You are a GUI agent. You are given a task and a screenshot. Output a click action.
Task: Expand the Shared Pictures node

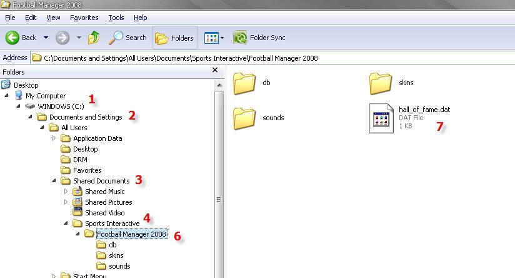click(x=66, y=202)
